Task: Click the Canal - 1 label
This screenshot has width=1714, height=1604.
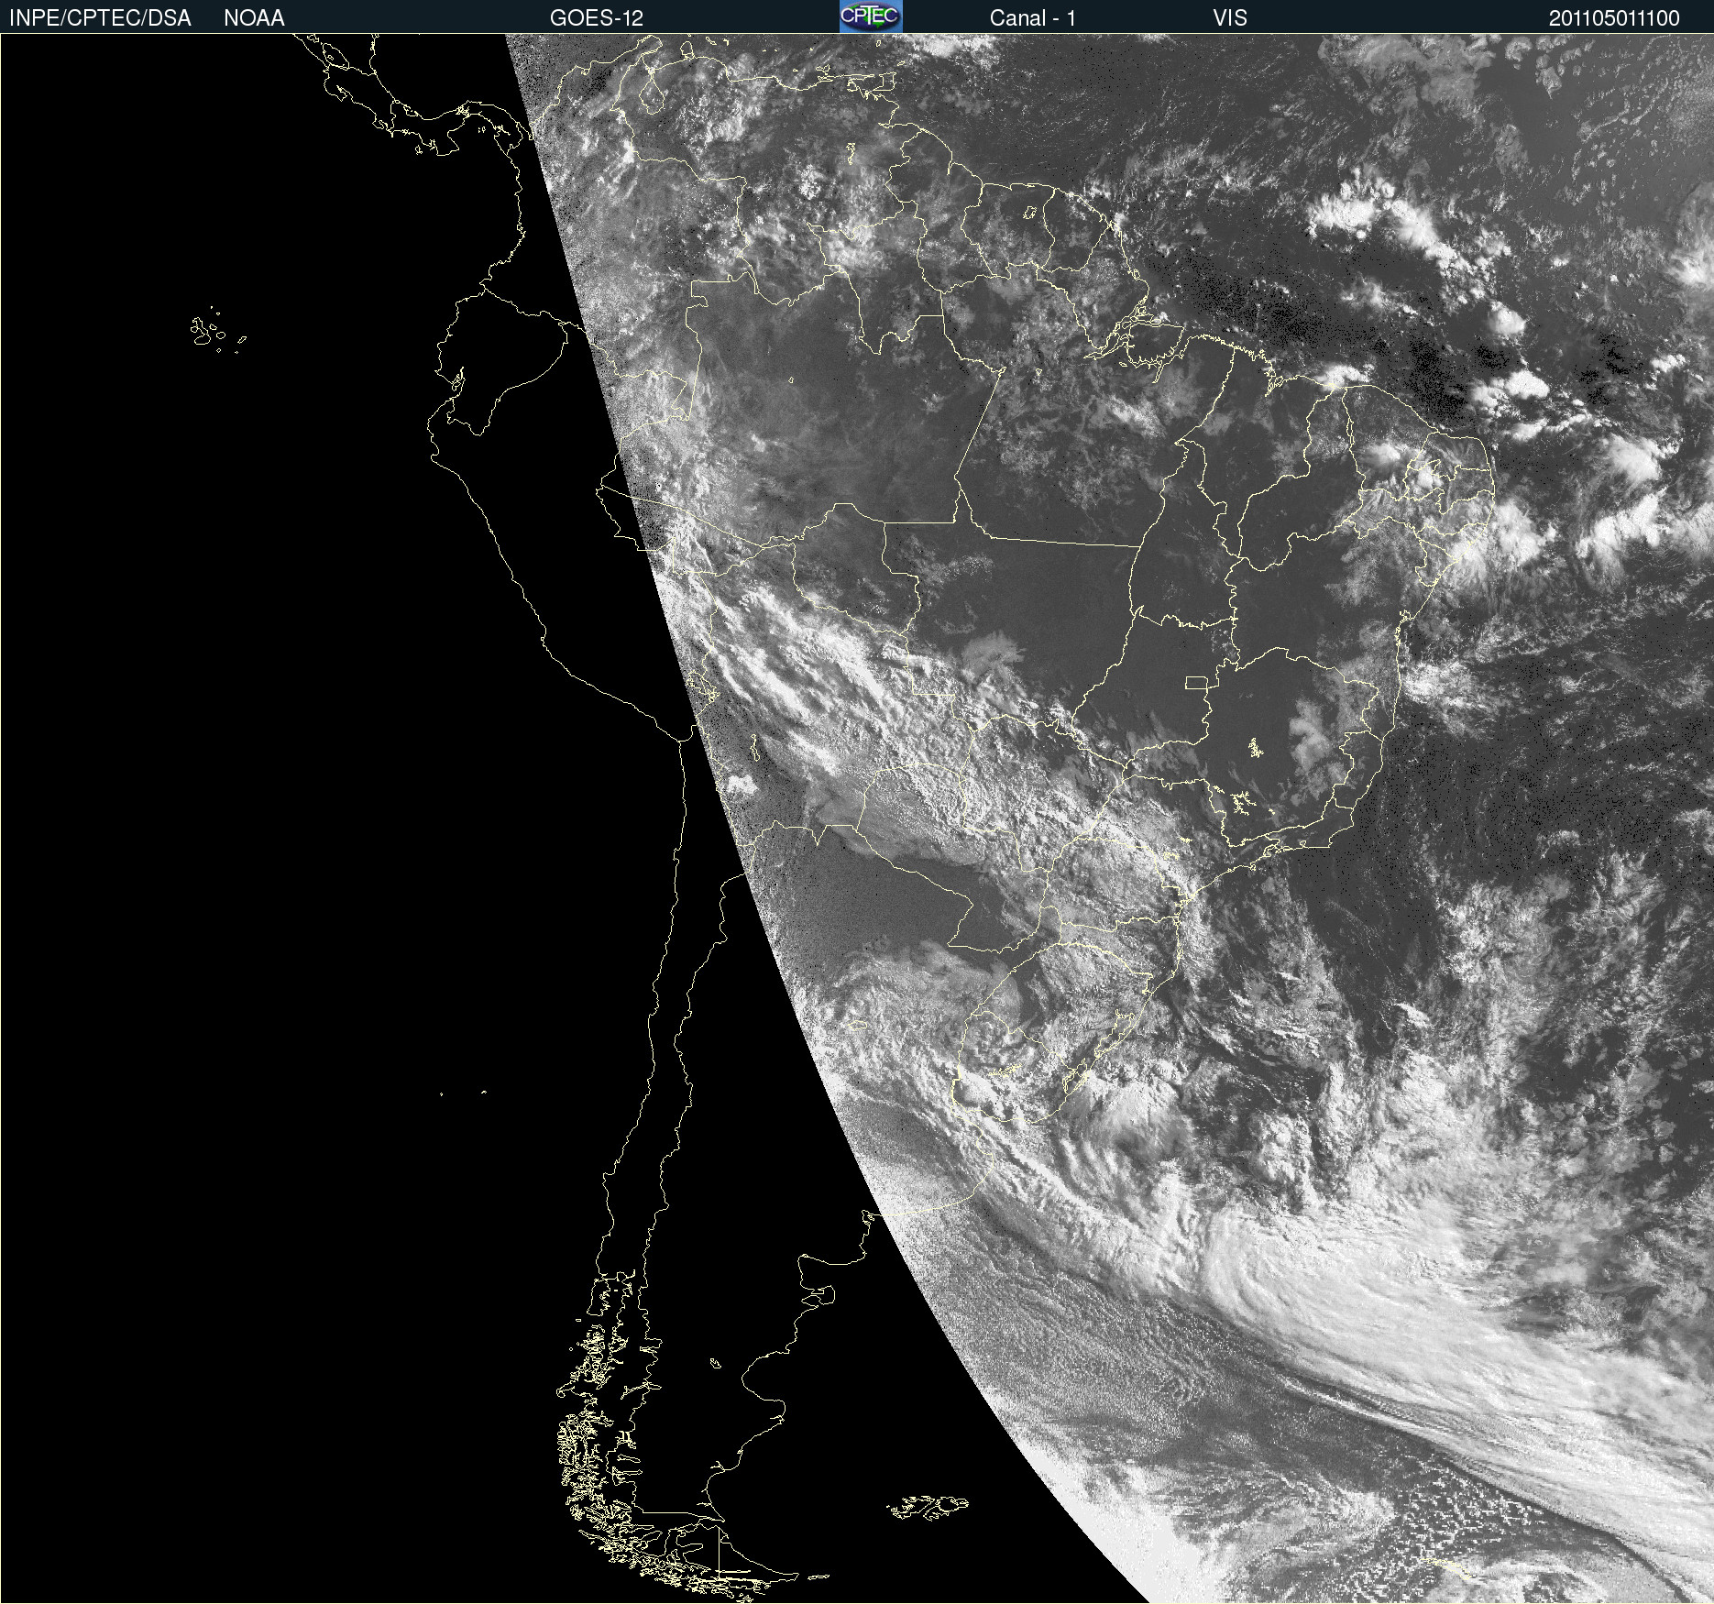Action: (x=1033, y=18)
